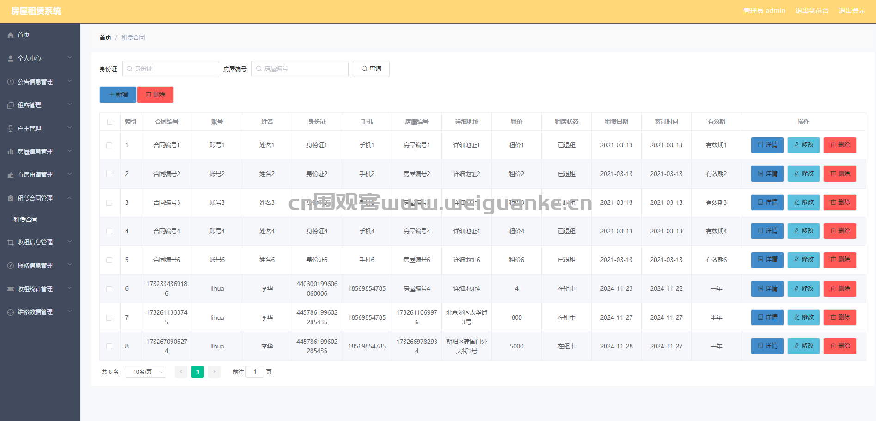Screen dimensions: 876x421
Task: Click the search icon inside the 身份证 field
Action: [x=129, y=68]
